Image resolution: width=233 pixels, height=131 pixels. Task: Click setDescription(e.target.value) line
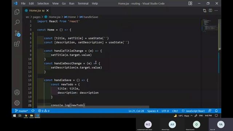click(76, 67)
